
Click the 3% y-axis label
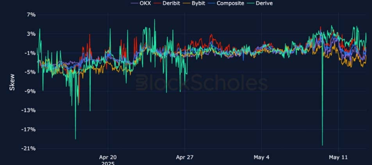(31, 34)
